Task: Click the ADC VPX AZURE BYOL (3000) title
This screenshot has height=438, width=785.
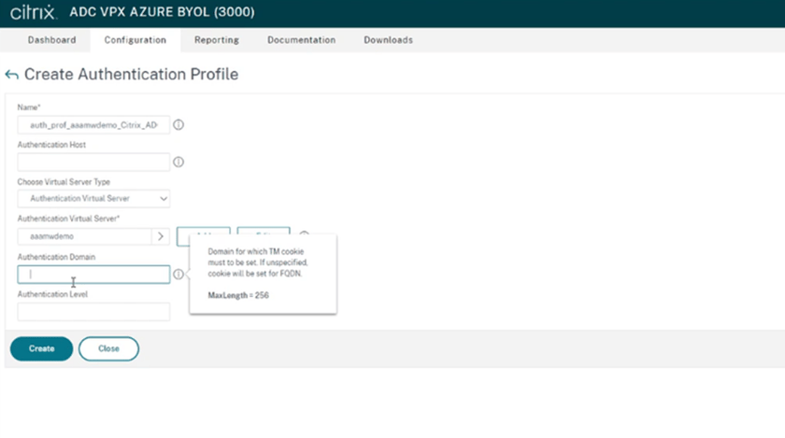Action: [x=162, y=12]
